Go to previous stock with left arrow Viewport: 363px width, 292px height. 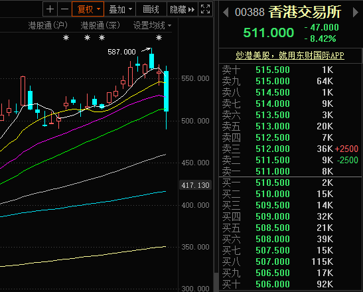coord(226,12)
